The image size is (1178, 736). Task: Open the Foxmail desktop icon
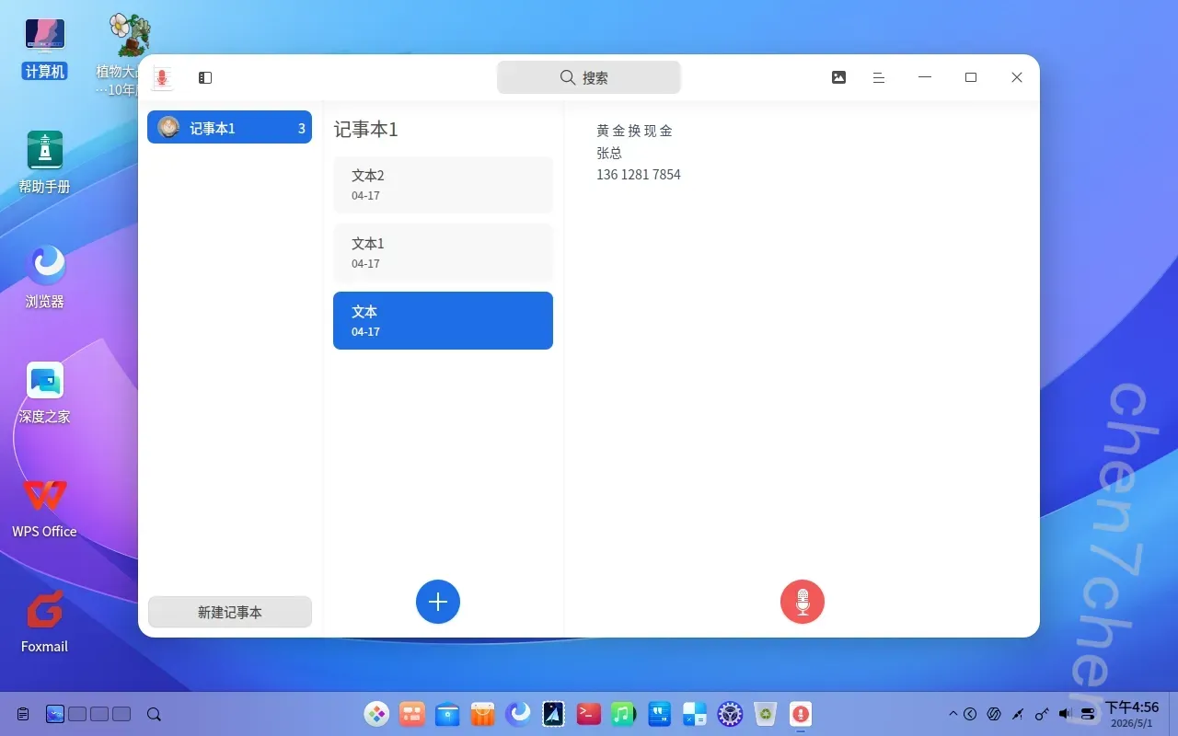tap(44, 622)
